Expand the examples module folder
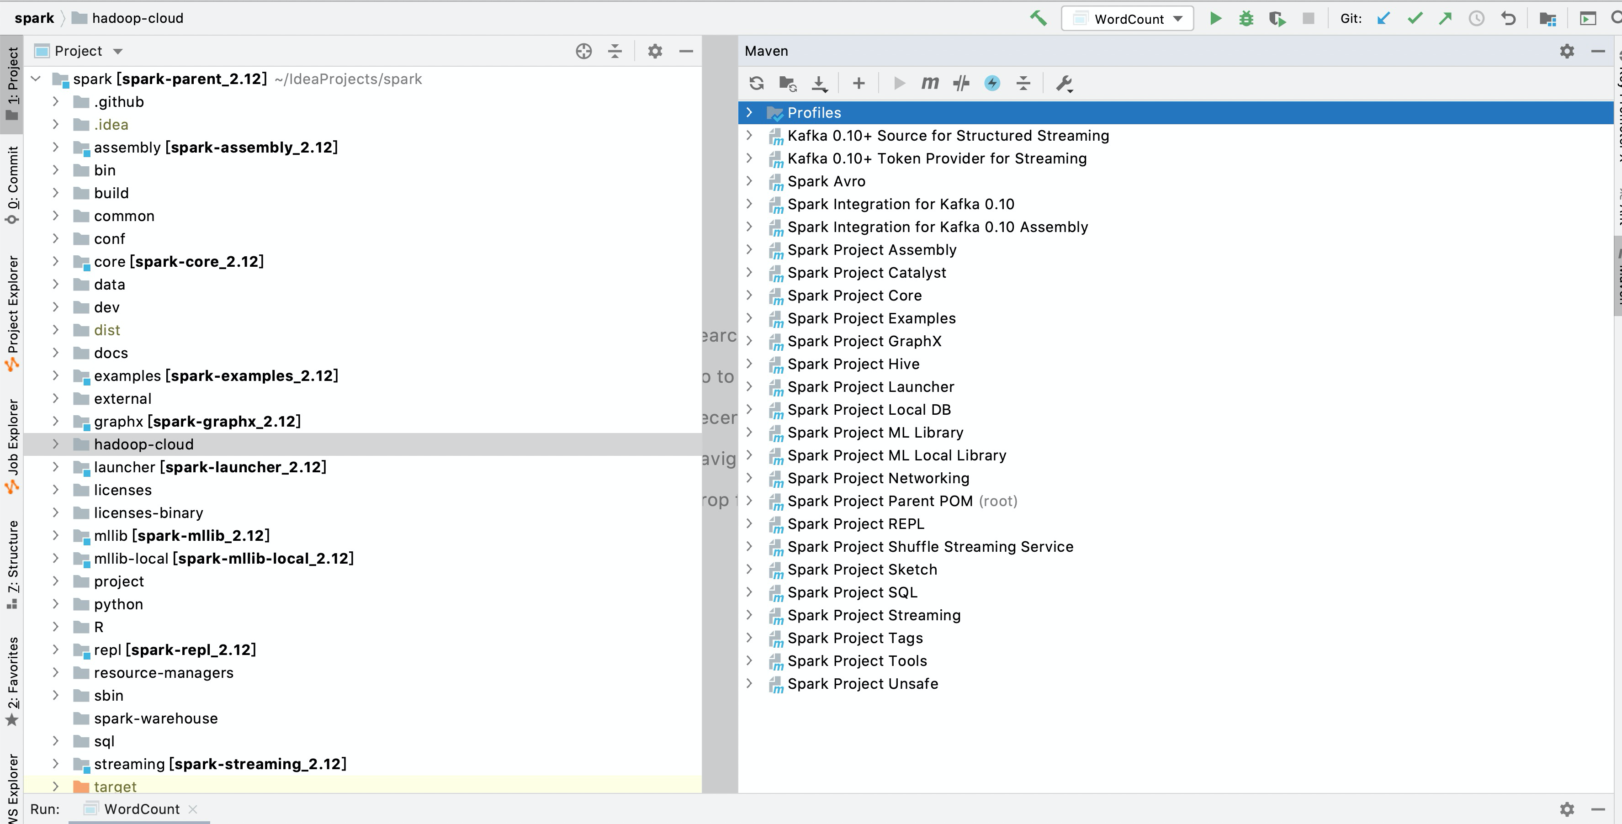1622x824 pixels. 55,376
